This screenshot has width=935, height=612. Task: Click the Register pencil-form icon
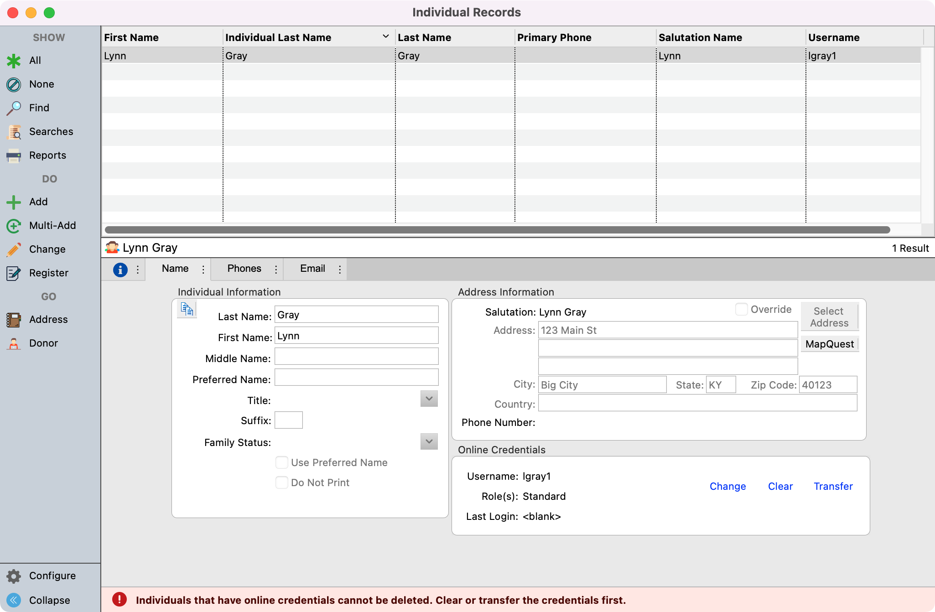pyautogui.click(x=14, y=273)
